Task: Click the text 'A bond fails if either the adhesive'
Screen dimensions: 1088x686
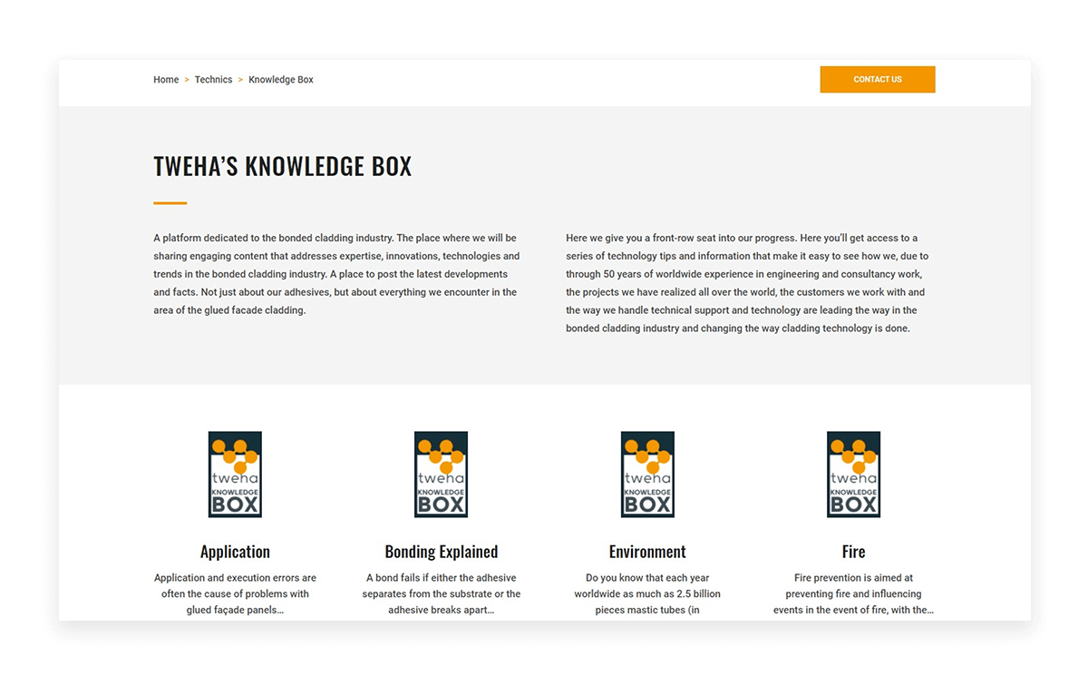Action: (x=442, y=578)
